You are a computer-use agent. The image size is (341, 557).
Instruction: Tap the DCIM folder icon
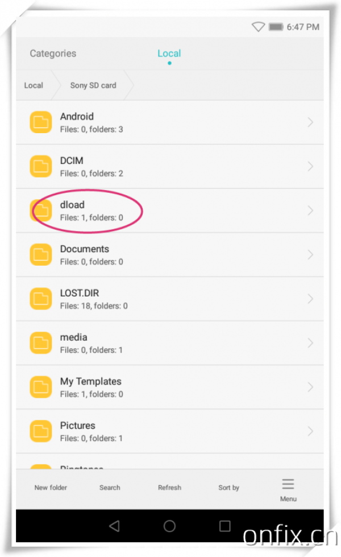41,166
